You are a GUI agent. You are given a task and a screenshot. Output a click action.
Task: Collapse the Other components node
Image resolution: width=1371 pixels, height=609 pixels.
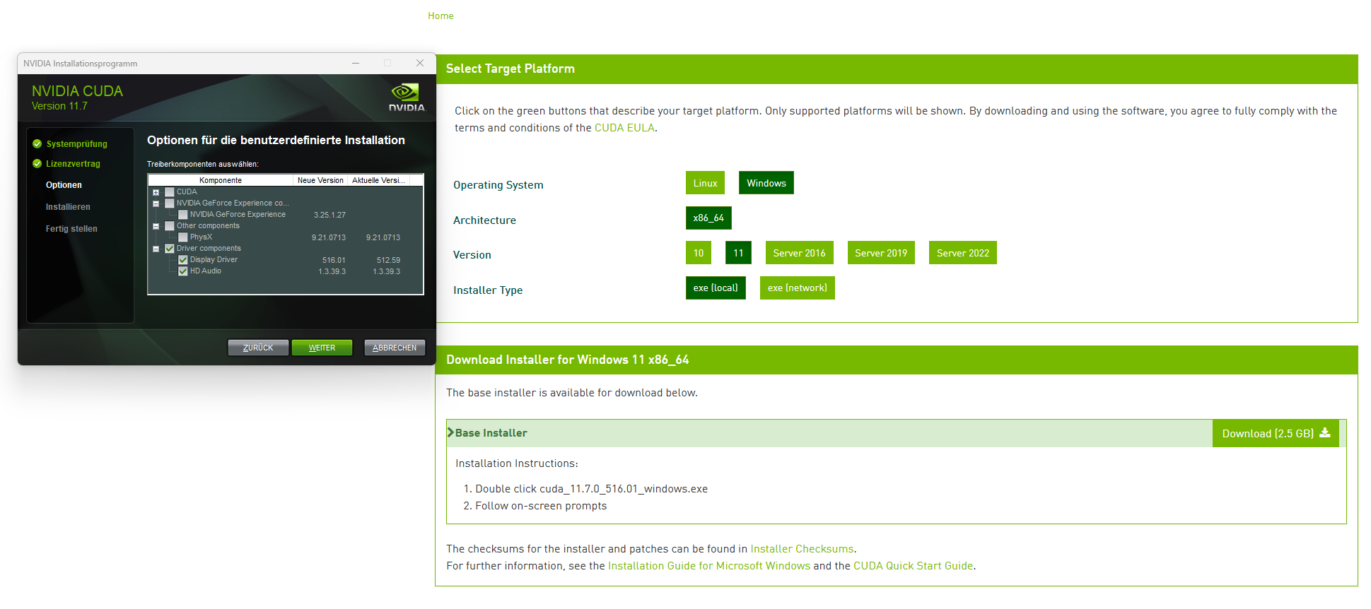click(x=156, y=226)
